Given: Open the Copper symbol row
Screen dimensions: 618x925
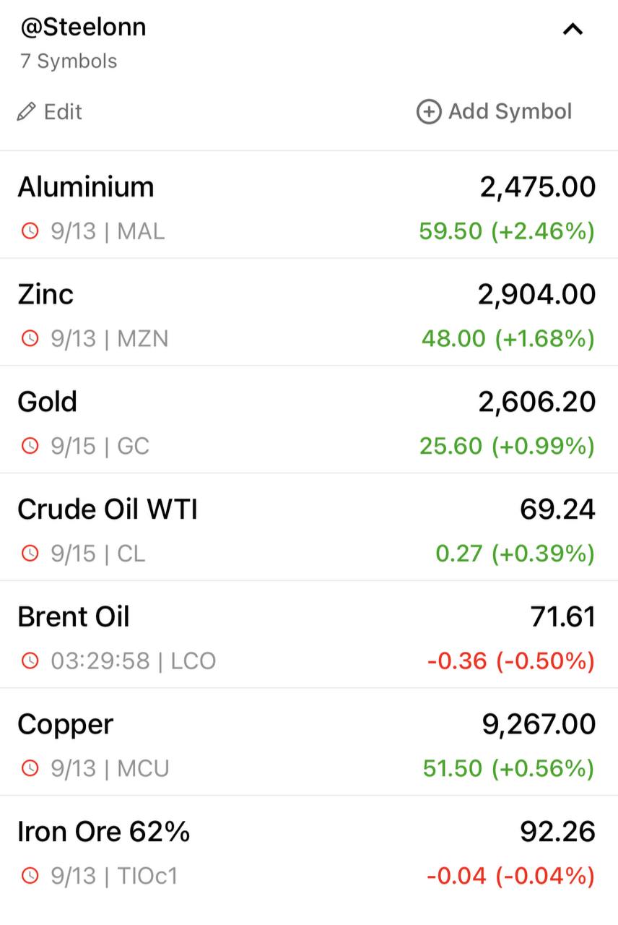Looking at the screenshot, I should pyautogui.click(x=309, y=742).
